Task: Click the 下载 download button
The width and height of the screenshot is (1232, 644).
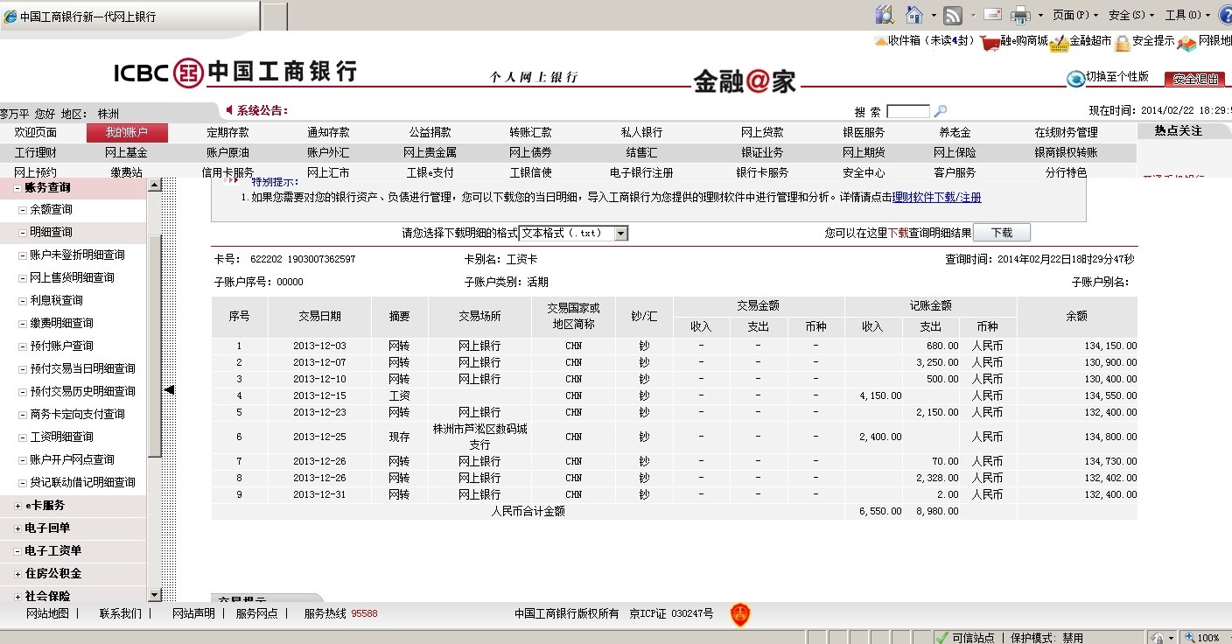Action: coord(1001,233)
